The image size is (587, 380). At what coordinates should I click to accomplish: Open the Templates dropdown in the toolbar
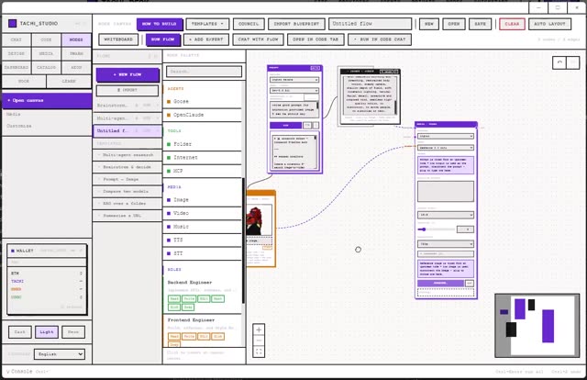pyautogui.click(x=207, y=24)
